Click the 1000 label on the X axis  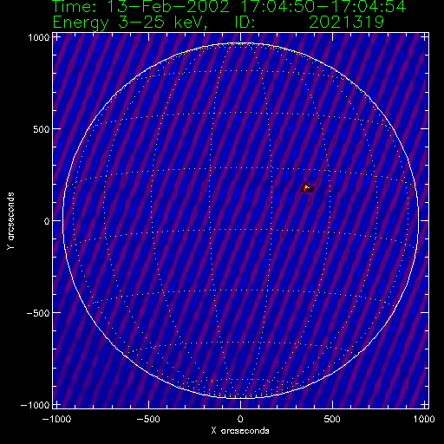click(x=424, y=419)
